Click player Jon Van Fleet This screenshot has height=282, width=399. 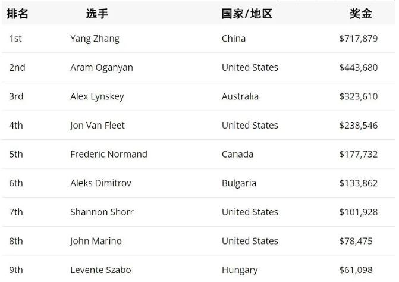98,126
